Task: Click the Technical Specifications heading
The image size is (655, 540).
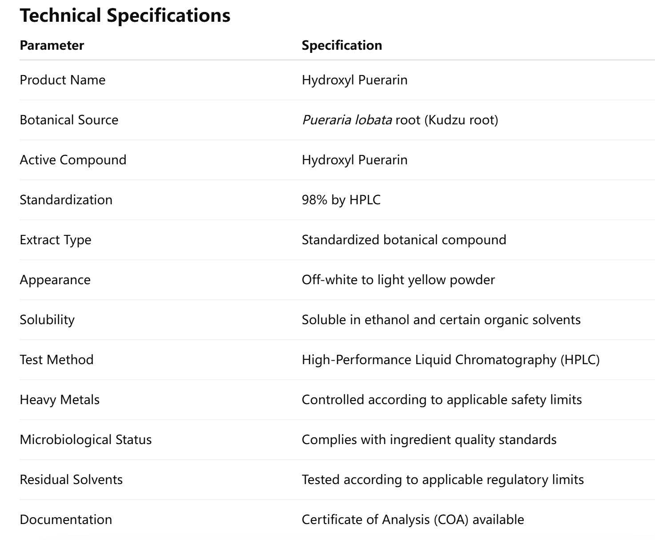Action: pyautogui.click(x=125, y=16)
